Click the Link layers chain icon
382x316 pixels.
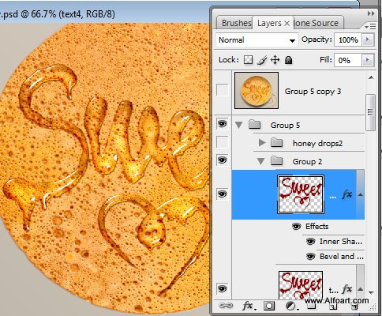pos(226,306)
